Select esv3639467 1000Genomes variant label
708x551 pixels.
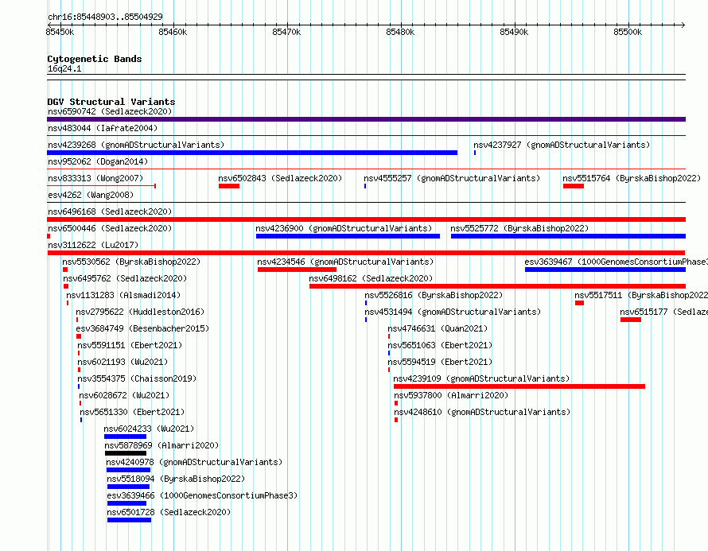[x=616, y=262]
